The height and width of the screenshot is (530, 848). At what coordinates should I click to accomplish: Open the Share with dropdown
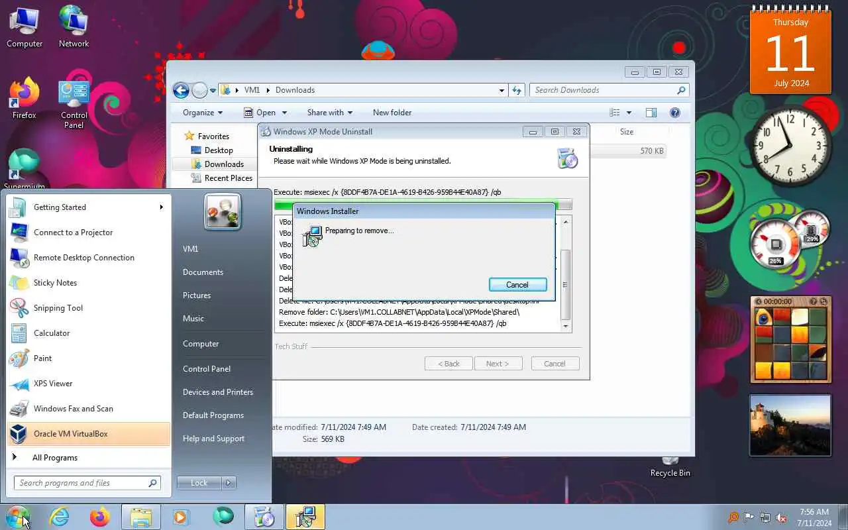point(329,113)
